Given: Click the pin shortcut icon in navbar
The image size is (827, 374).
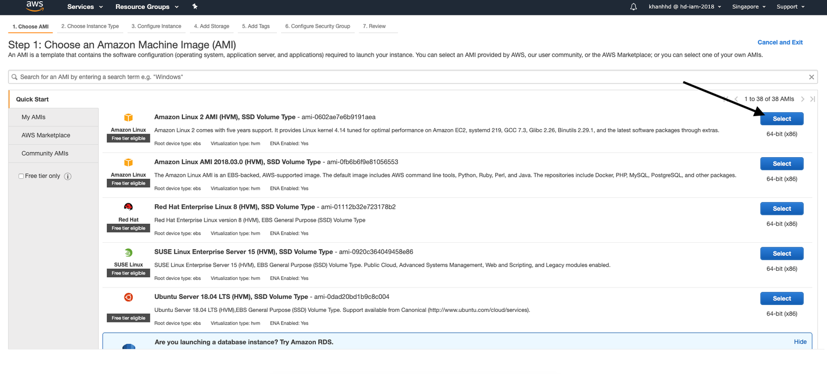Looking at the screenshot, I should tap(195, 7).
